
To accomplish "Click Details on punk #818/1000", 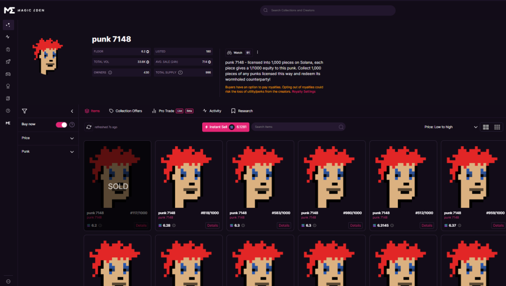I will 212,226.
